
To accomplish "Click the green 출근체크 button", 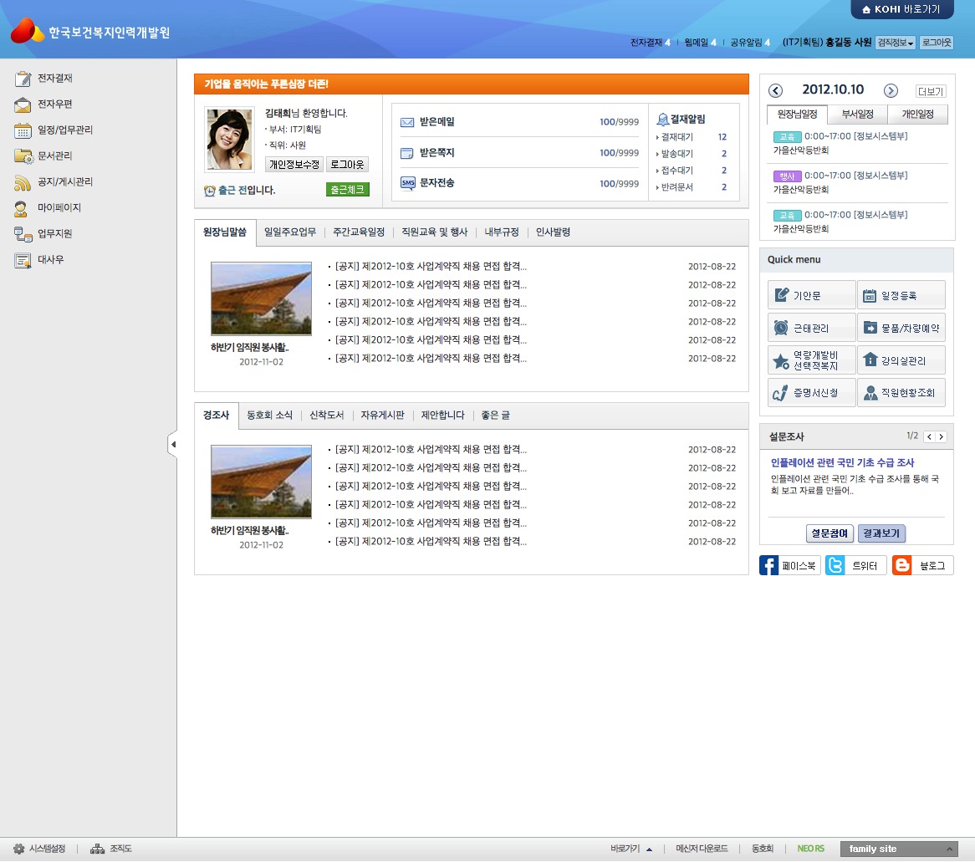I will [347, 190].
